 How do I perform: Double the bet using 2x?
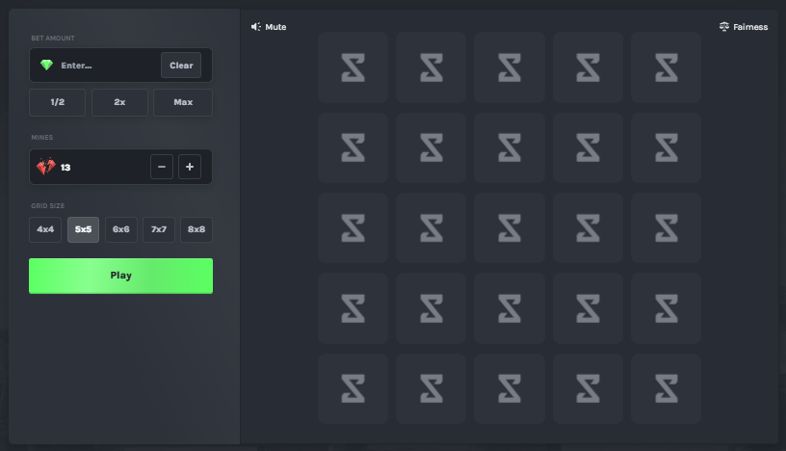click(x=119, y=102)
